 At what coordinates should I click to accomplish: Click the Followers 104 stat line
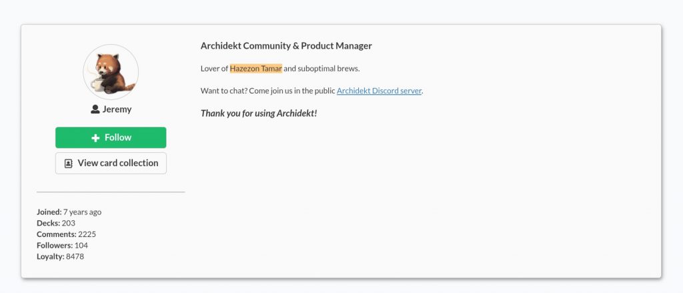click(x=62, y=245)
